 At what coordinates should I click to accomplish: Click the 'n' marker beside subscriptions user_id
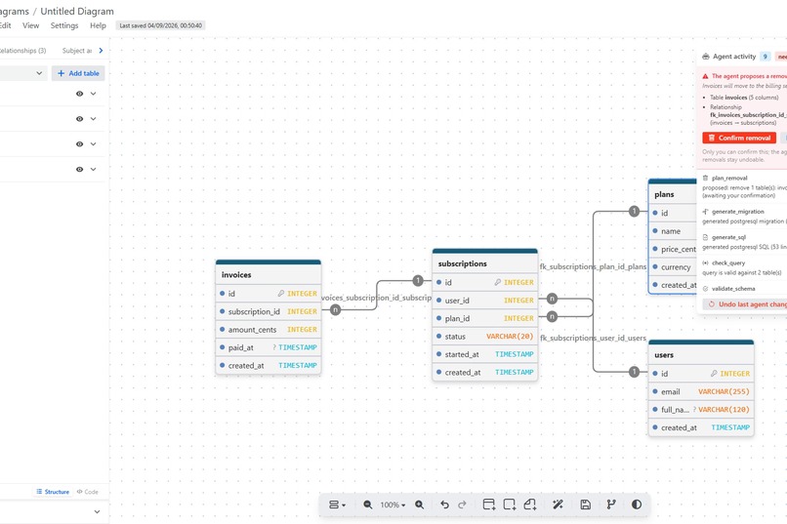[x=552, y=299]
